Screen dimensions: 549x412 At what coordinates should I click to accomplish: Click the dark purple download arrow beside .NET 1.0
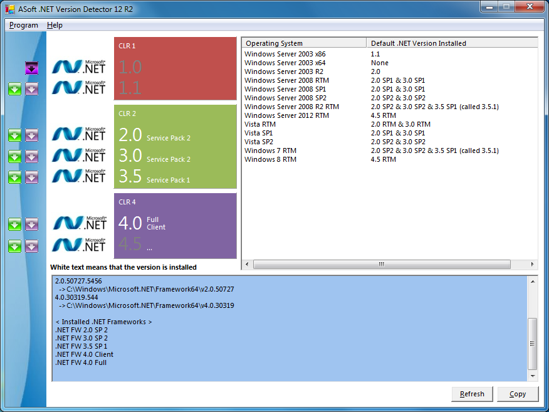pos(31,68)
